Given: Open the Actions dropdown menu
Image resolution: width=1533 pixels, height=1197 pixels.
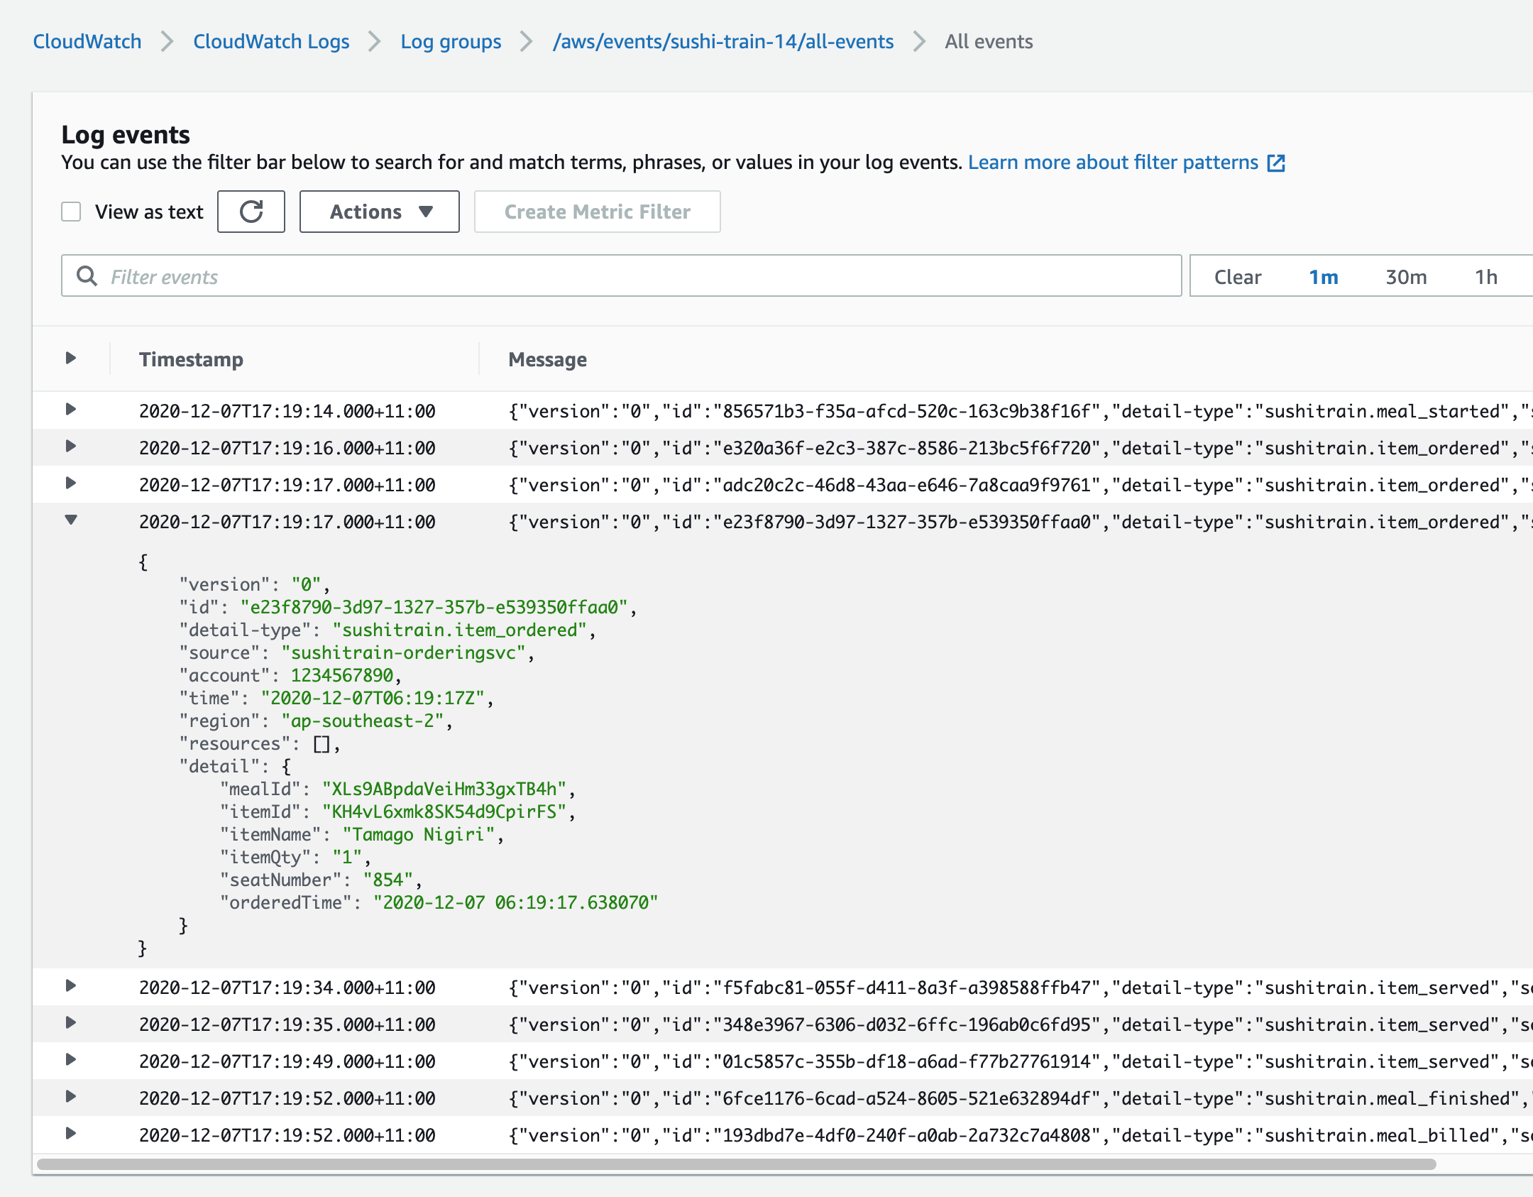Looking at the screenshot, I should tap(379, 212).
